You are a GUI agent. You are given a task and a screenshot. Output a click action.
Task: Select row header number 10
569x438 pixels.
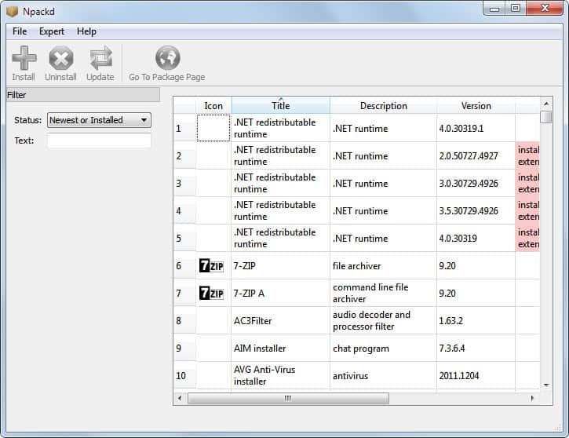point(184,375)
